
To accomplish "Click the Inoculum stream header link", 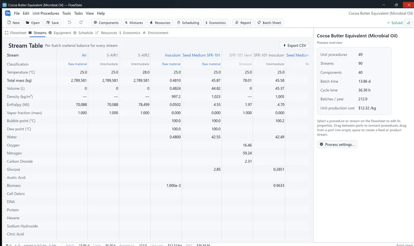I will [x=172, y=55].
